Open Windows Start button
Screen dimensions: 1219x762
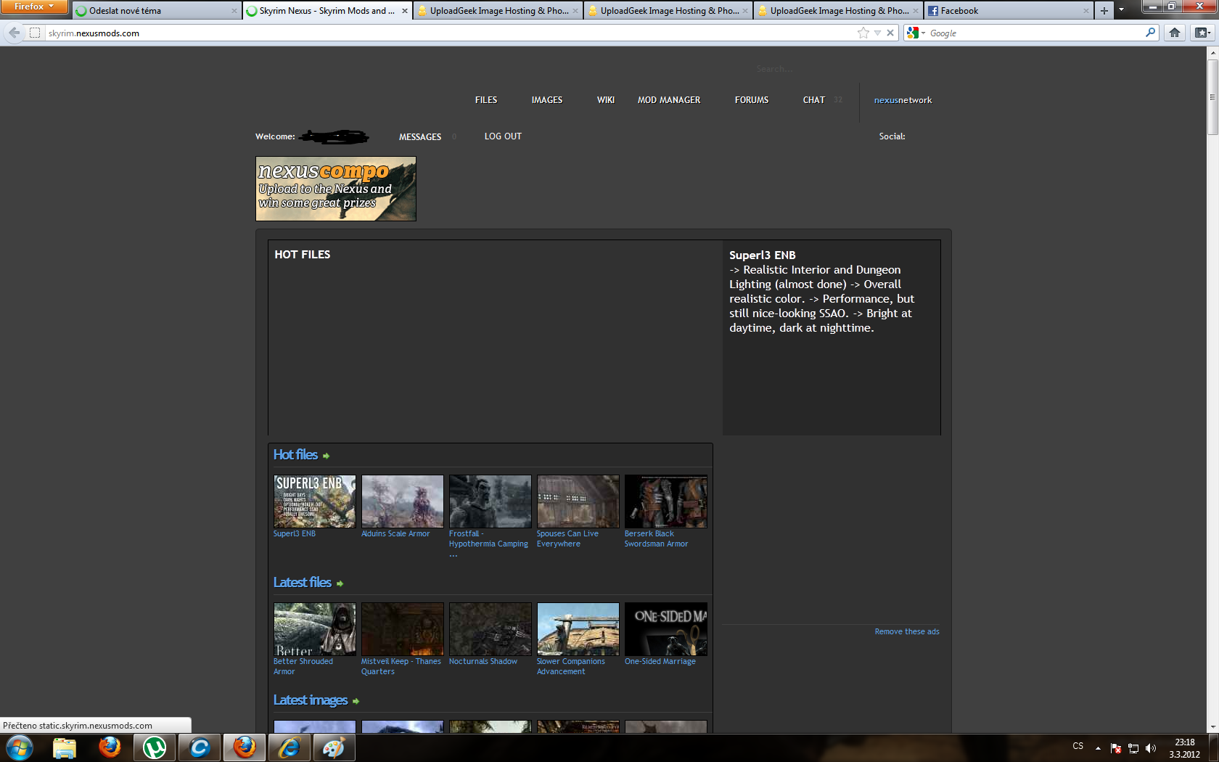(20, 747)
